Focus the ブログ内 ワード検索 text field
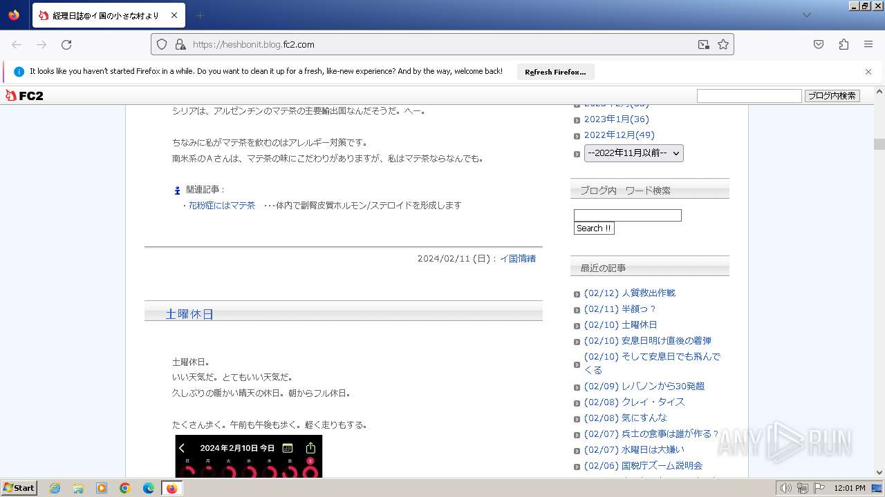The height and width of the screenshot is (497, 885). pos(627,215)
